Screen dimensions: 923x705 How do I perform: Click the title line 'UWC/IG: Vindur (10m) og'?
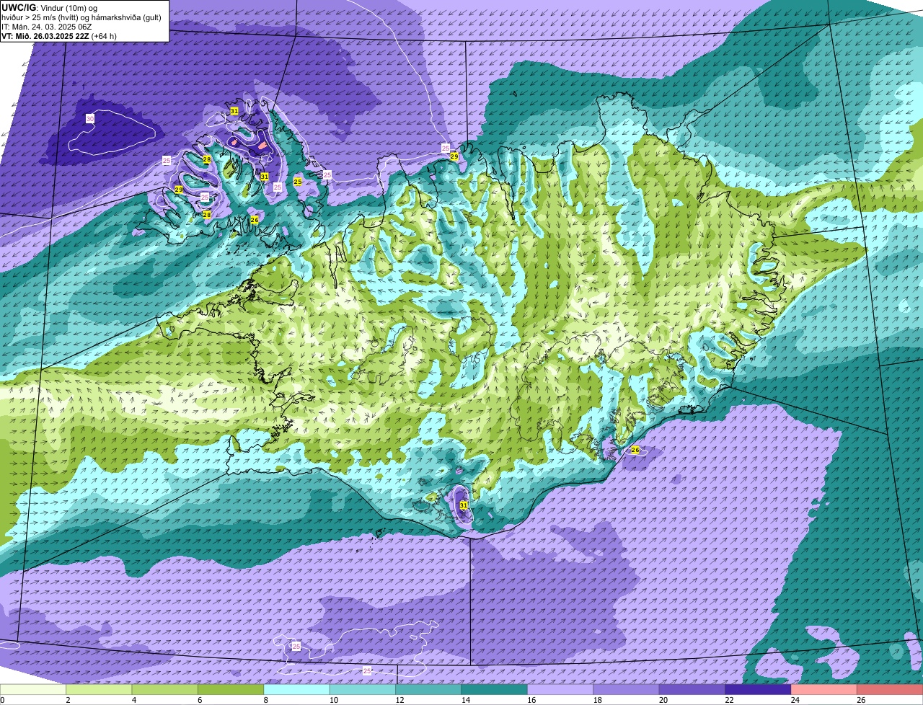click(50, 6)
